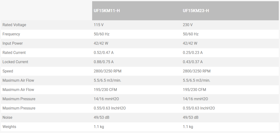Select the Speed row label
This screenshot has width=280, height=133.
(x=8, y=71)
